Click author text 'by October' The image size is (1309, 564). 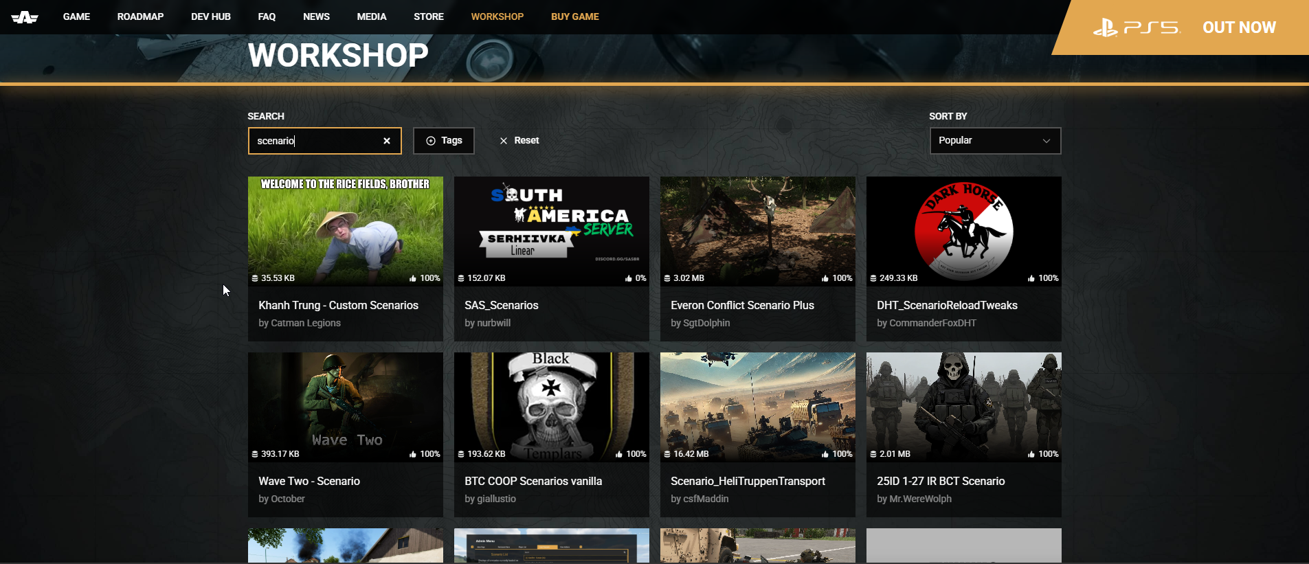click(x=282, y=499)
